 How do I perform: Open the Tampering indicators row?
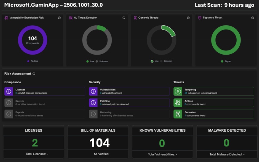click(x=214, y=91)
